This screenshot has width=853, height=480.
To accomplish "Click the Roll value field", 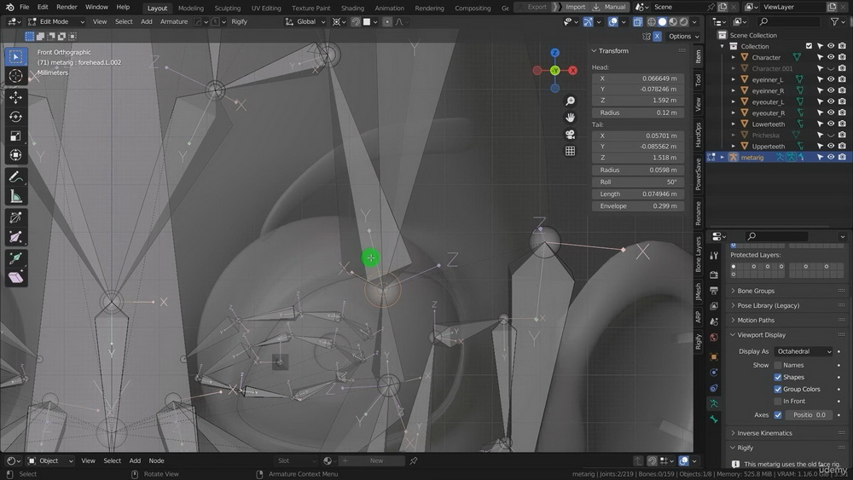I will pyautogui.click(x=637, y=182).
